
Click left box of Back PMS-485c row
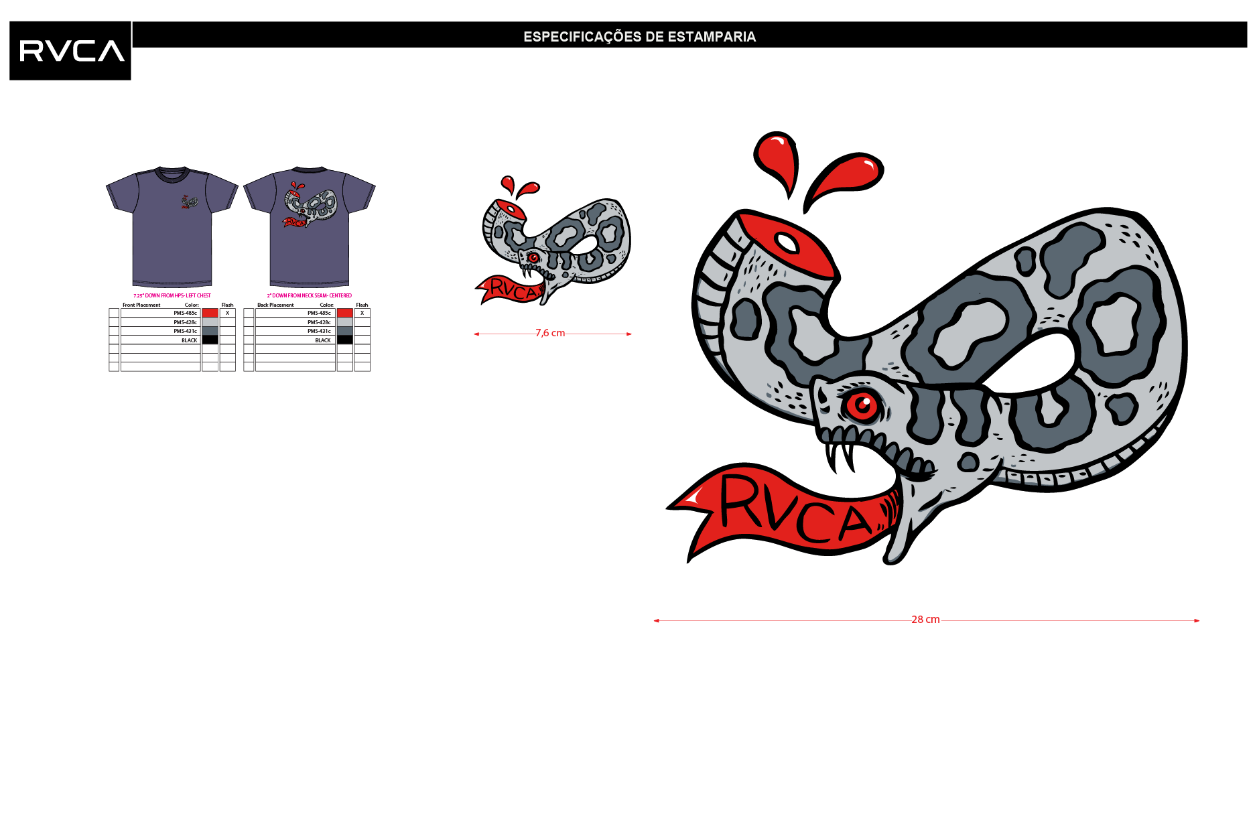[x=249, y=313]
